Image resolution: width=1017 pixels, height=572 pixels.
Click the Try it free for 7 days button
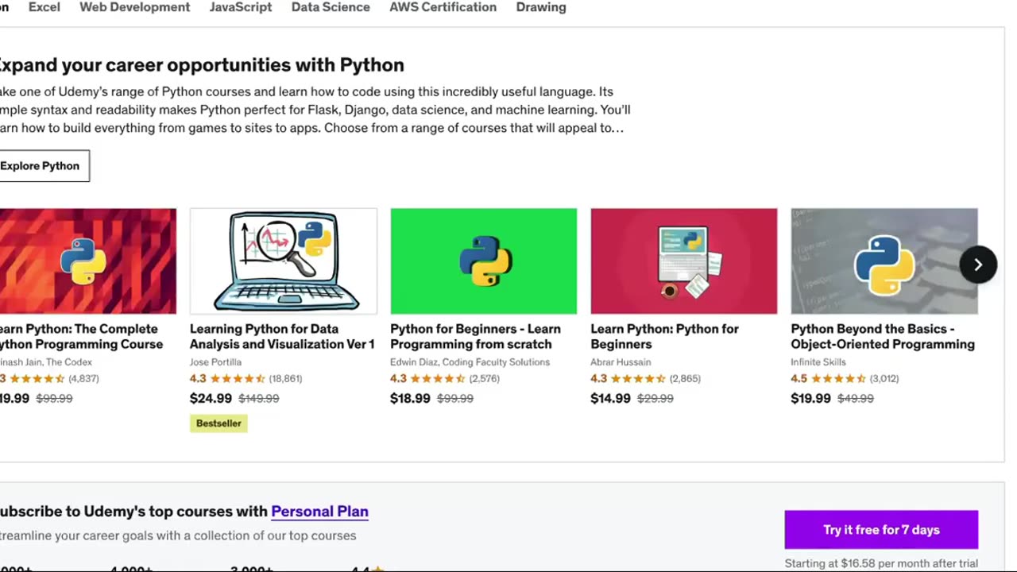point(881,530)
